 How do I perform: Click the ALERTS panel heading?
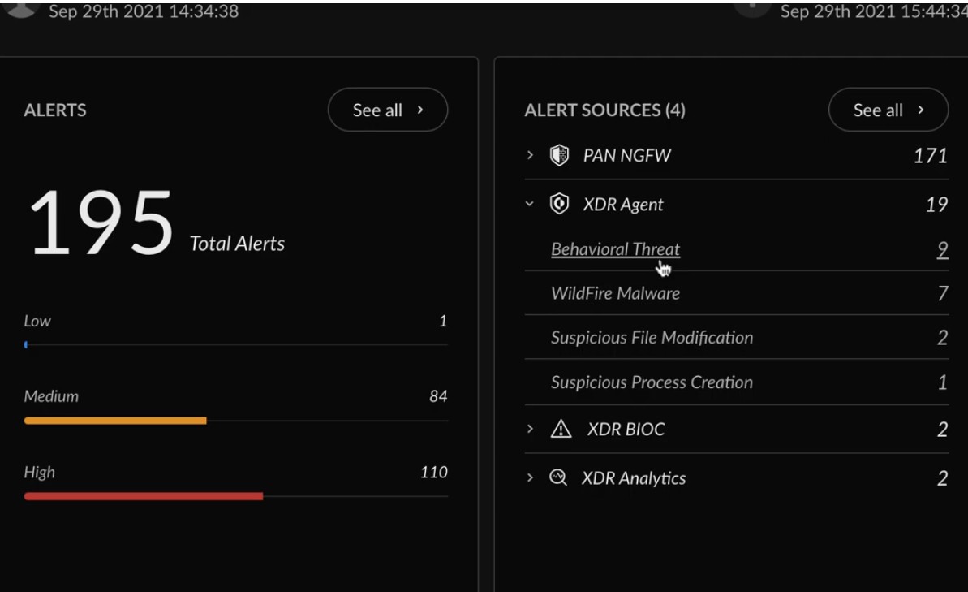pos(55,110)
